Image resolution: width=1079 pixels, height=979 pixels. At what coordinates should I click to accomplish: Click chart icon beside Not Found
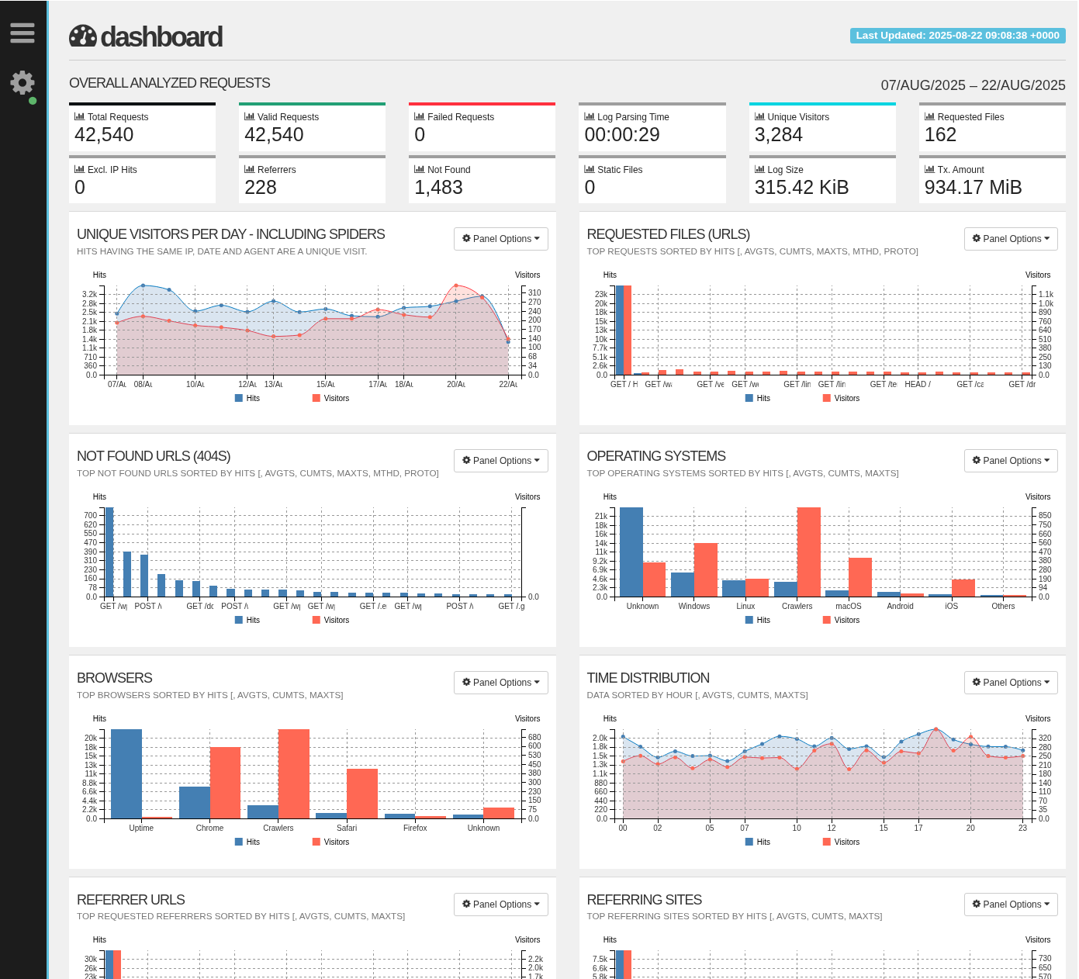click(x=419, y=169)
